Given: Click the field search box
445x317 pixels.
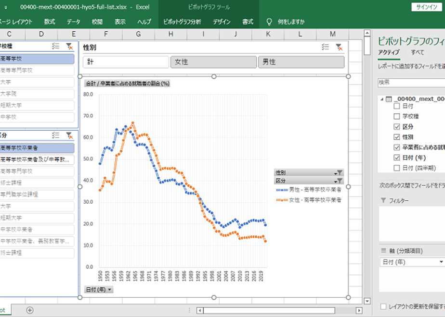Looking at the screenshot, I should click(411, 83).
